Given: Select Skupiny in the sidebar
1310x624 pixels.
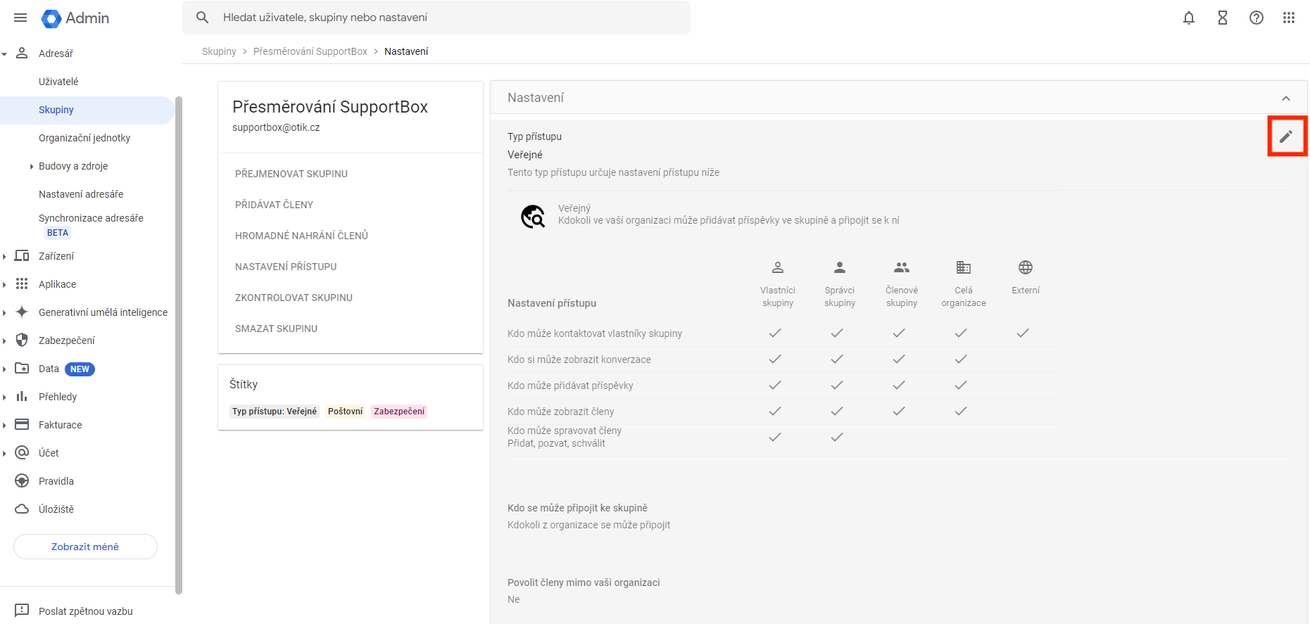Looking at the screenshot, I should 87,110.
